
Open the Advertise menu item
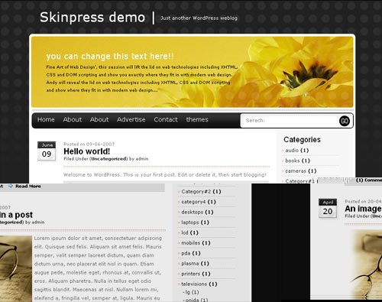tap(131, 119)
